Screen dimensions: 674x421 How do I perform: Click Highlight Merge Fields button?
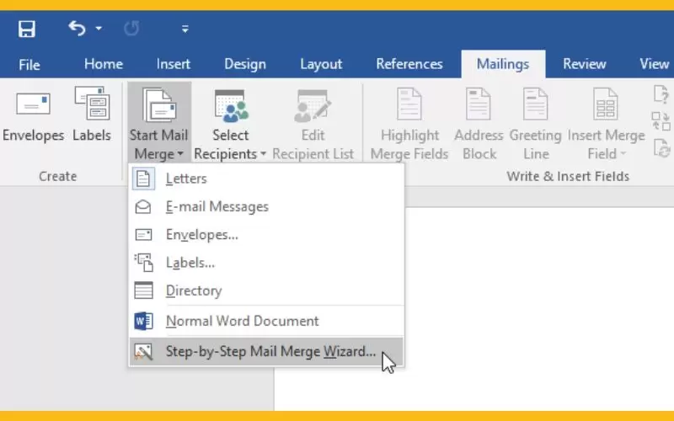[409, 125]
